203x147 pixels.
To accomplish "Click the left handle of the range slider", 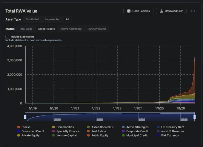I will tap(25, 117).
